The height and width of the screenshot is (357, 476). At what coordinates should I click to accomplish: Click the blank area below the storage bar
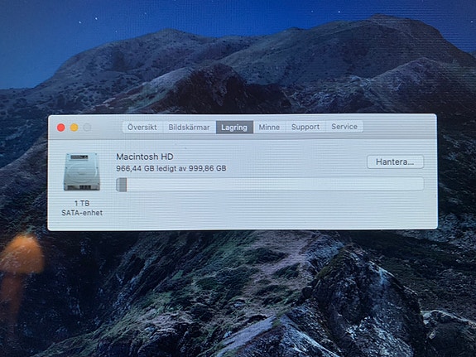click(270, 210)
